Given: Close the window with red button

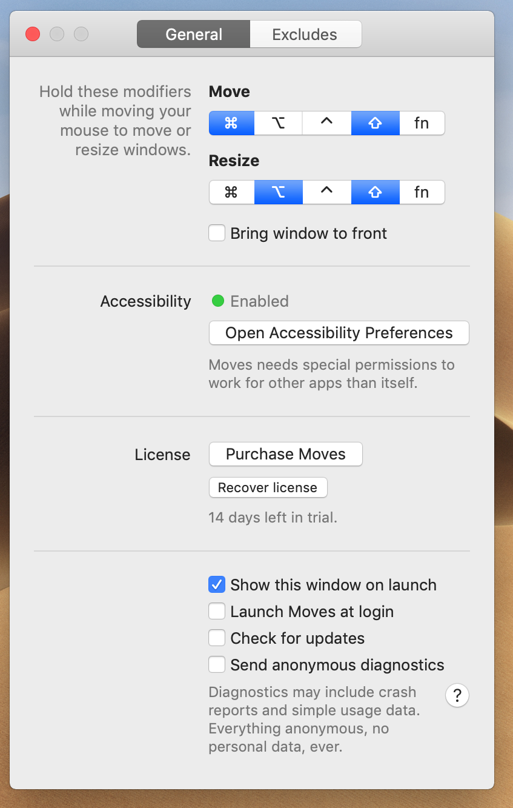Looking at the screenshot, I should pyautogui.click(x=33, y=34).
